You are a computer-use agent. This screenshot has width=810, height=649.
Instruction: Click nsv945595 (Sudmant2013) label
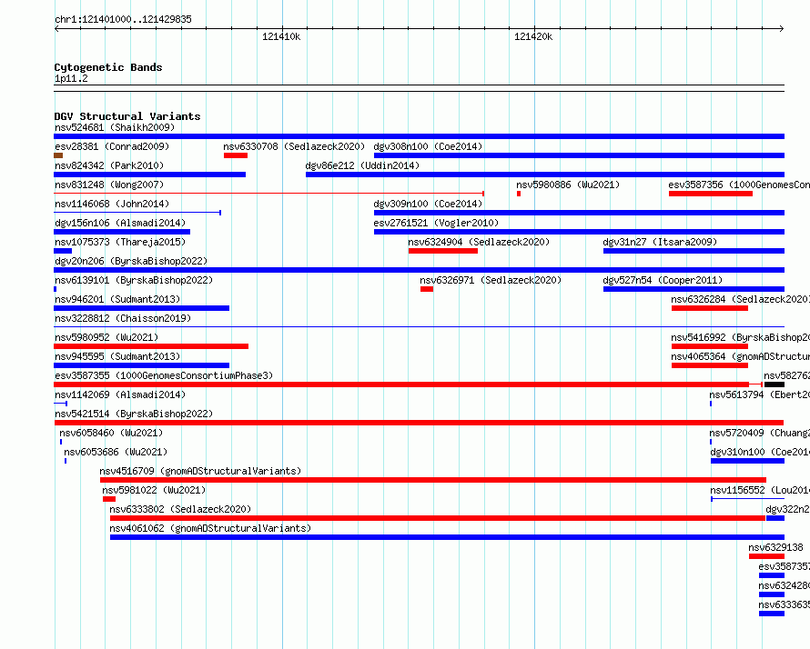117,356
